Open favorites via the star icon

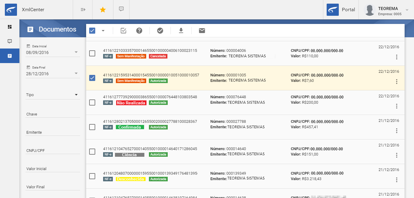103,10
